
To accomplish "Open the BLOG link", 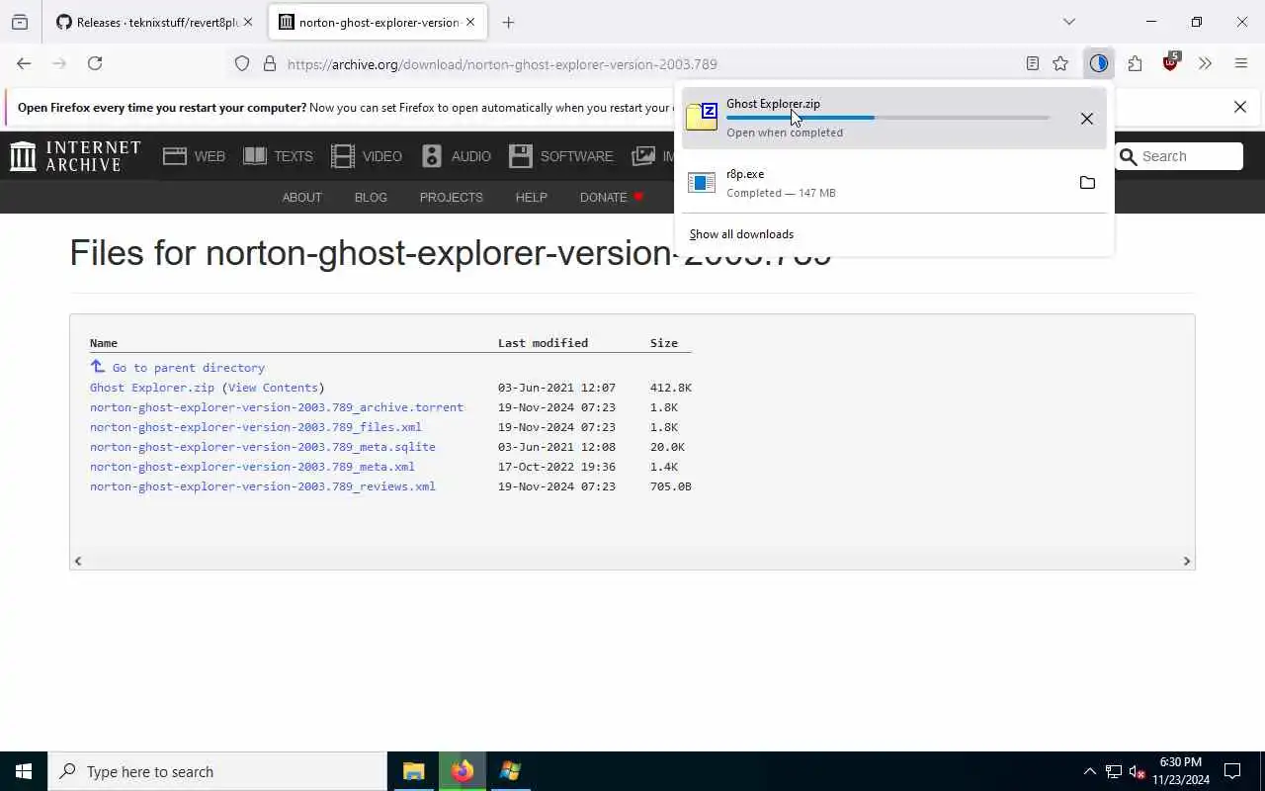I will [371, 197].
